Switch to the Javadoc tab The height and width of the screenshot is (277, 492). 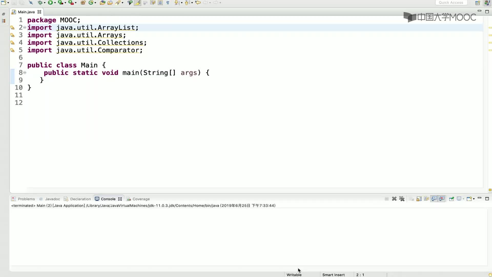pos(49,199)
